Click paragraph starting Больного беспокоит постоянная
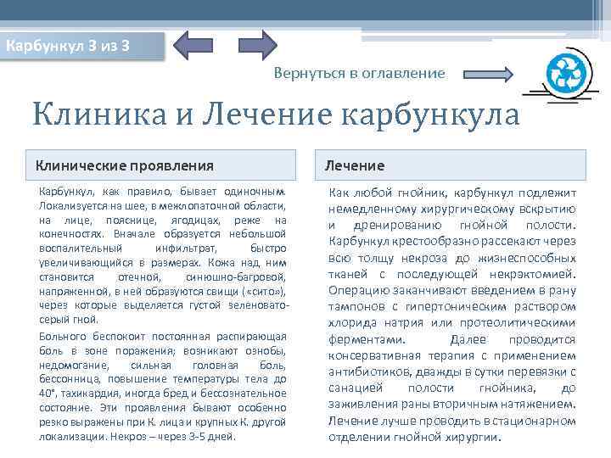 tap(162, 387)
